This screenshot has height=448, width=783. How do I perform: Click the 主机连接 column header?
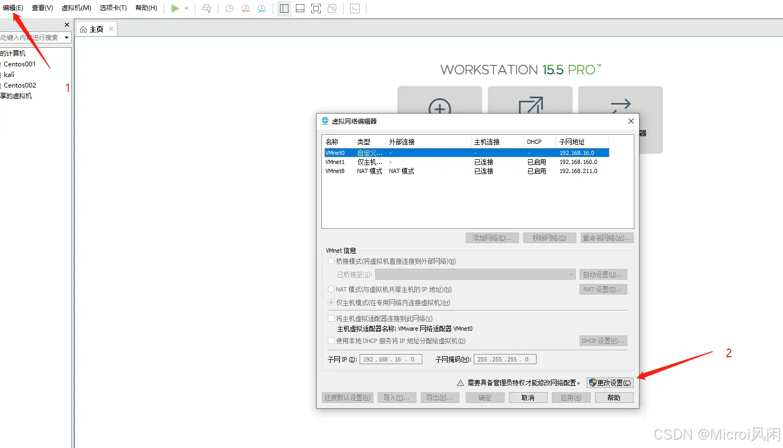coord(497,142)
